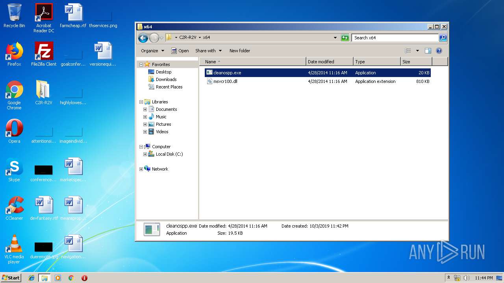Click Open in the Explorer toolbar

180,51
